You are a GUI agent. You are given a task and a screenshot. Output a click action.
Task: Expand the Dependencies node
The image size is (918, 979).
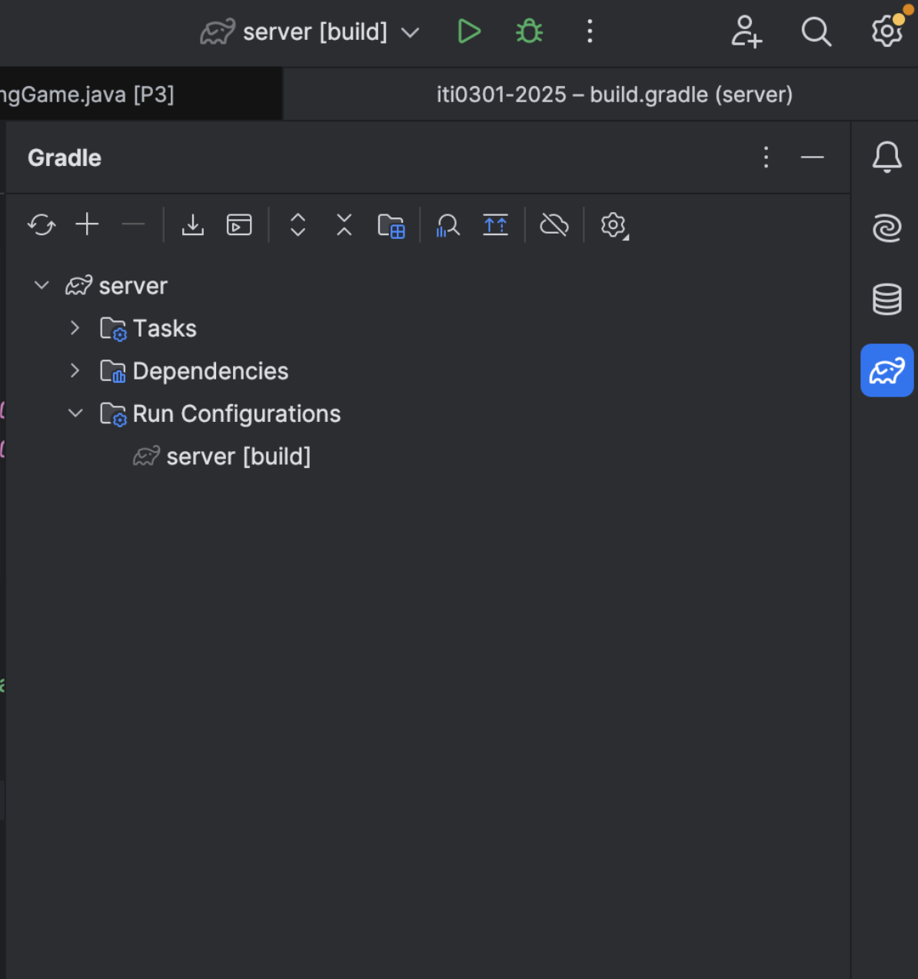point(75,371)
